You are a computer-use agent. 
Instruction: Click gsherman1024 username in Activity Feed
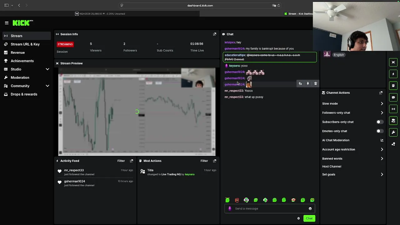pos(74,181)
